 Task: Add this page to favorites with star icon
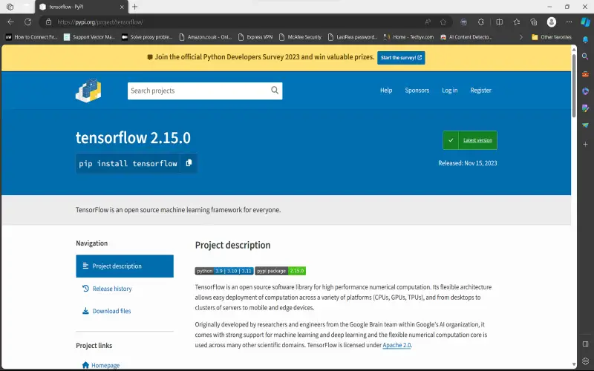pyautogui.click(x=443, y=22)
